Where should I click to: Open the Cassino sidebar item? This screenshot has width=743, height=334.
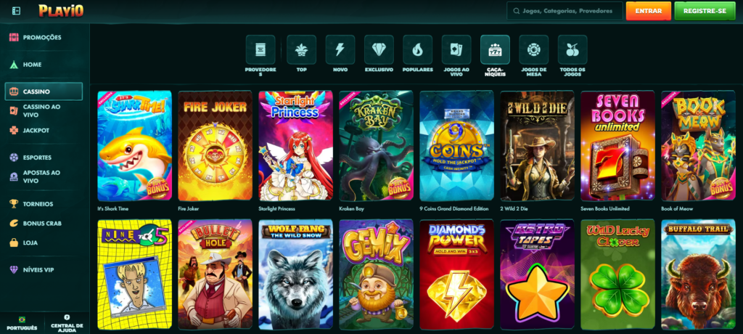pyautogui.click(x=44, y=91)
